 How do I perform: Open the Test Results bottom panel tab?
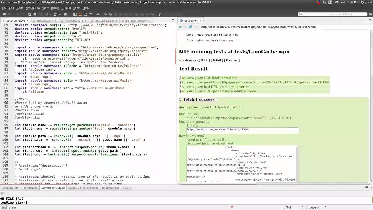pyautogui.click(x=30, y=188)
